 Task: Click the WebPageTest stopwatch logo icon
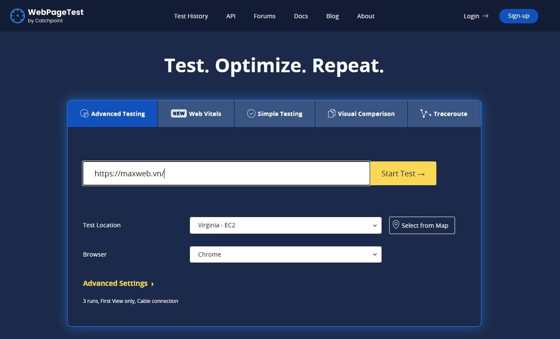(17, 16)
